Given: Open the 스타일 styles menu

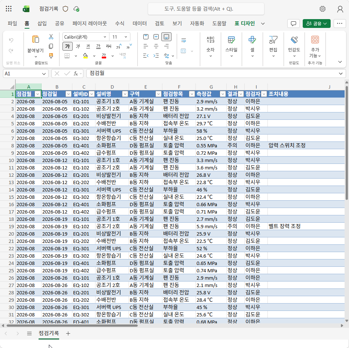Looking at the screenshot, I should 231,47.
